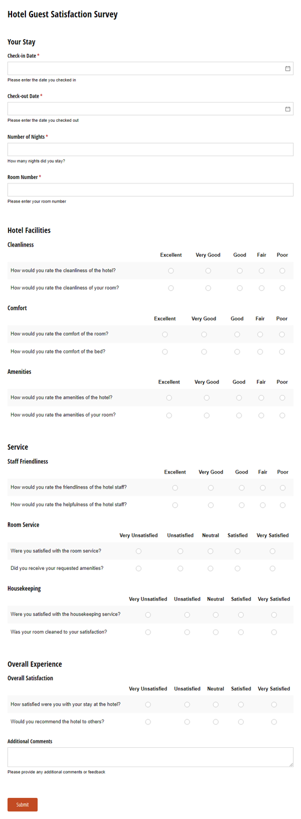Select Very Satisfied for overall stay
Image resolution: width=301 pixels, height=819 pixels.
coord(274,704)
